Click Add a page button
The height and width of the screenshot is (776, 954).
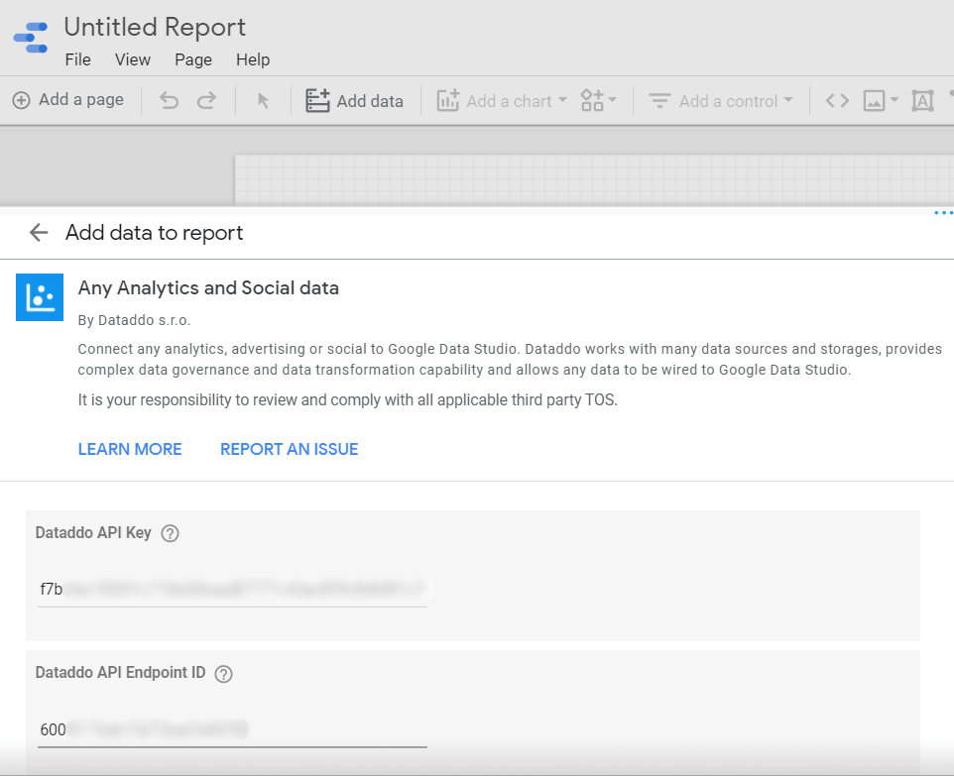pyautogui.click(x=68, y=100)
